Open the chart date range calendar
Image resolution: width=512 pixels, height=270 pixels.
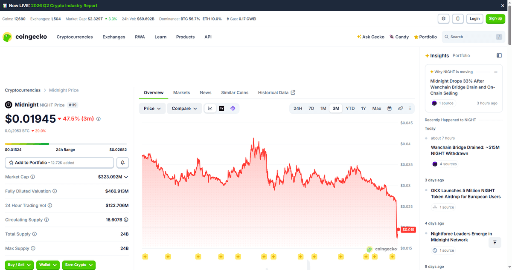pyautogui.click(x=390, y=109)
